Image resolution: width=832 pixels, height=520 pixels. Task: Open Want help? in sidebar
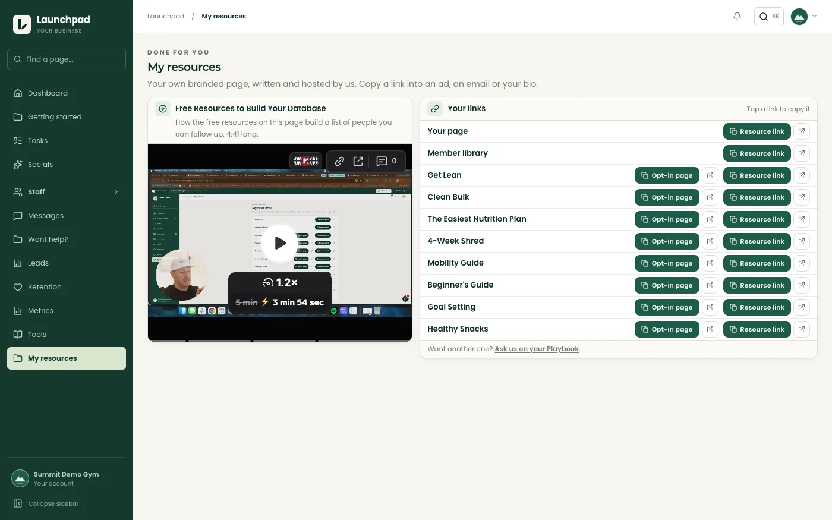(67, 239)
